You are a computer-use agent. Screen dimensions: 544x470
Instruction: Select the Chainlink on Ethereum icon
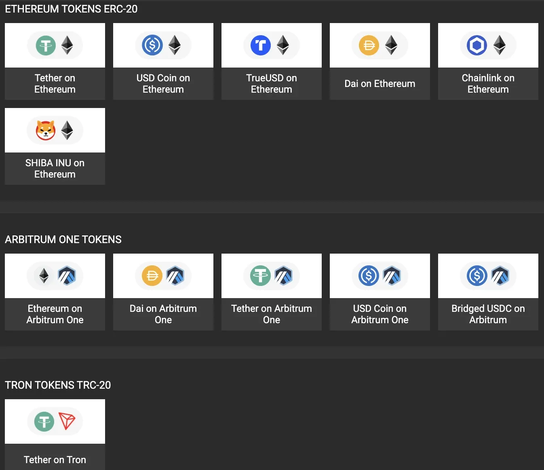point(477,45)
